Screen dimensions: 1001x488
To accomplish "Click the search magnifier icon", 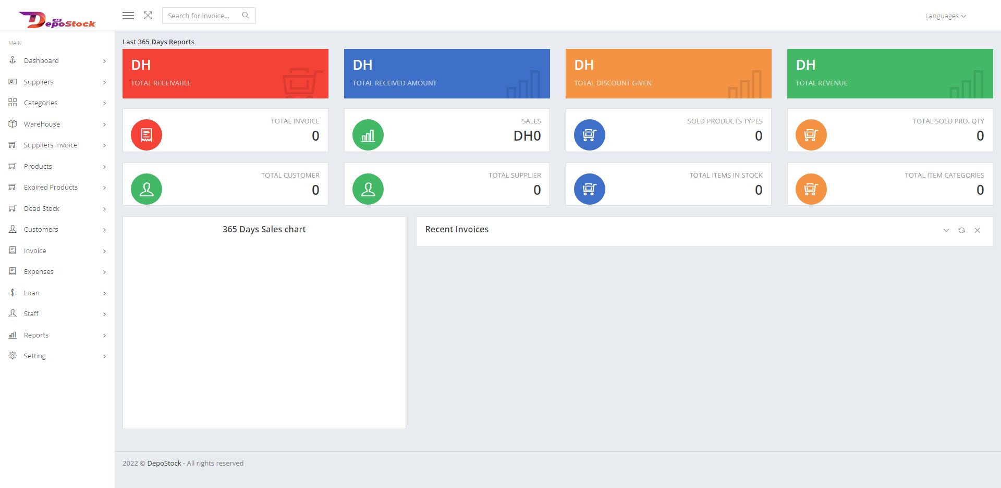I will pyautogui.click(x=246, y=16).
